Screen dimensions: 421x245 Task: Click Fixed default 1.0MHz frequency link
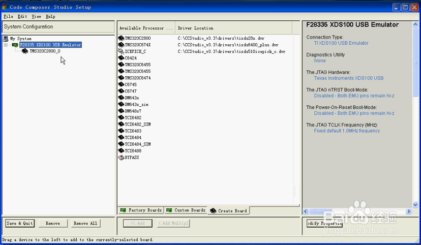click(347, 131)
